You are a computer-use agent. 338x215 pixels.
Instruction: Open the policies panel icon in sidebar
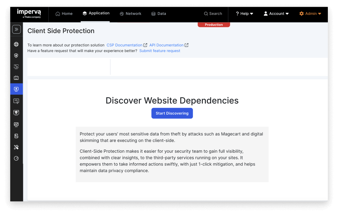click(16, 101)
